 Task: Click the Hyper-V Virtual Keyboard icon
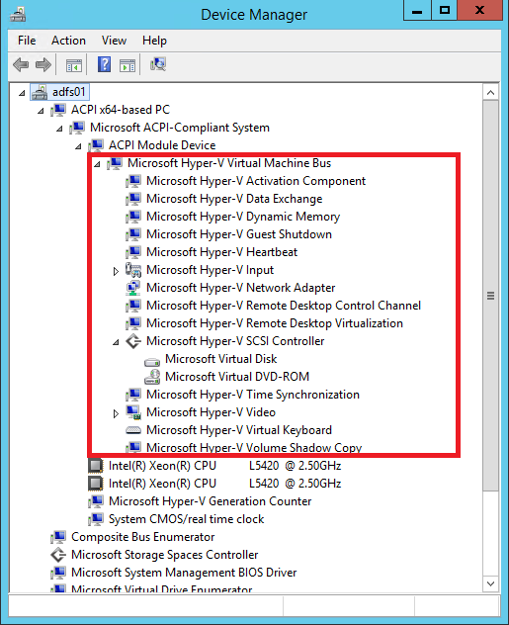pyautogui.click(x=133, y=430)
